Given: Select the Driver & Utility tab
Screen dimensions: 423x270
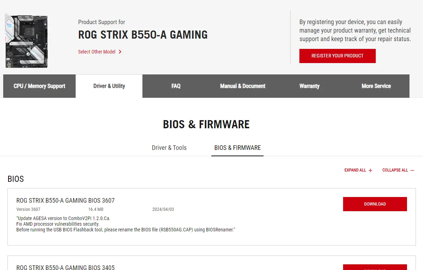Looking at the screenshot, I should 109,86.
